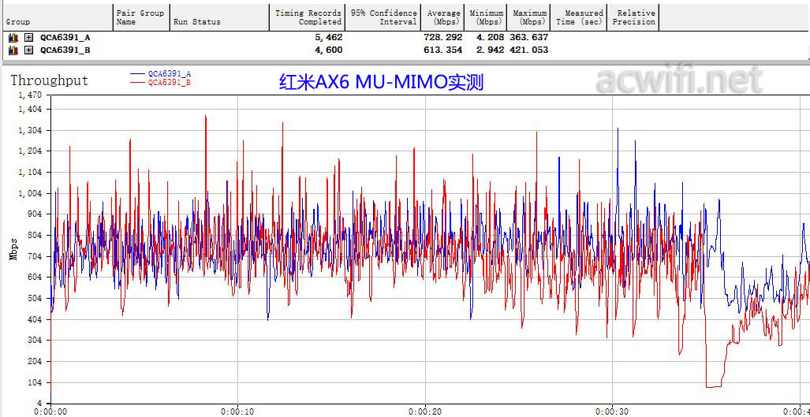Click the Minimum (Mbps) column header

coord(487,17)
